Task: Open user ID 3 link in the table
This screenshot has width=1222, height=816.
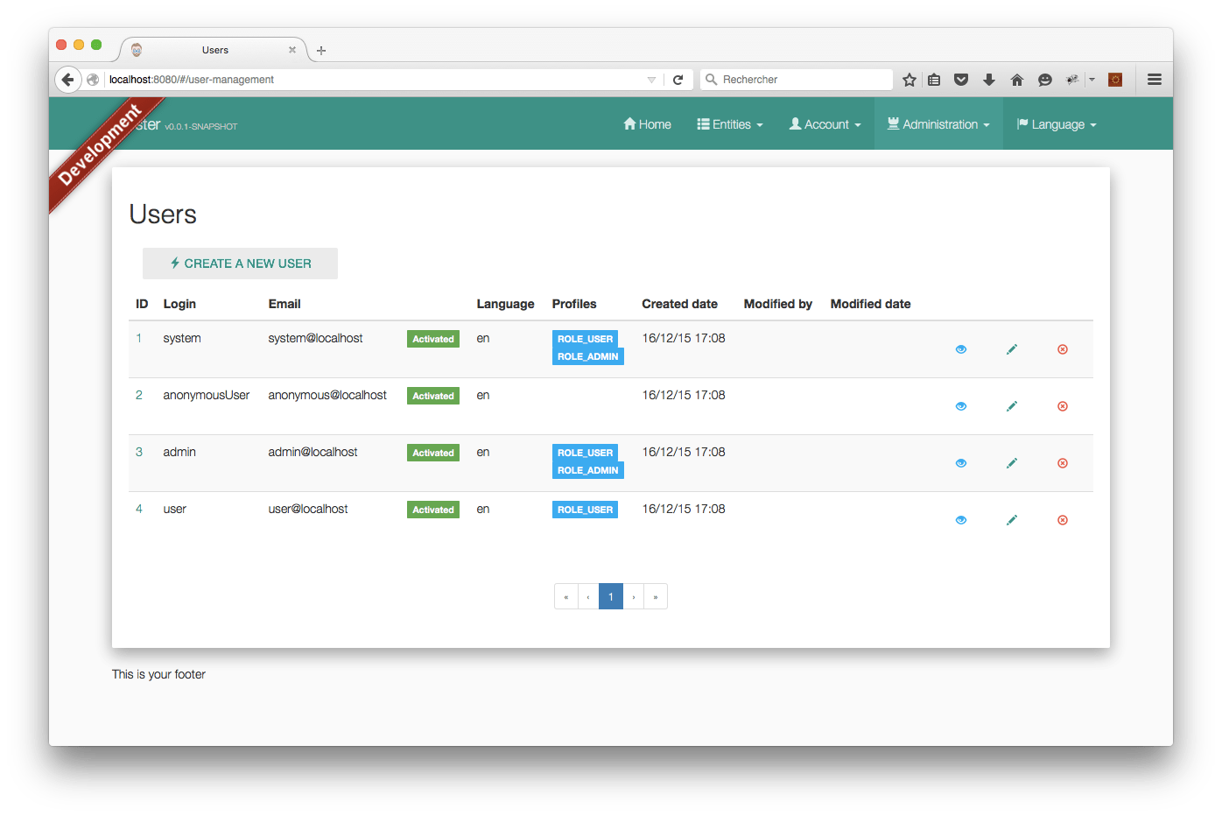Action: coord(138,452)
